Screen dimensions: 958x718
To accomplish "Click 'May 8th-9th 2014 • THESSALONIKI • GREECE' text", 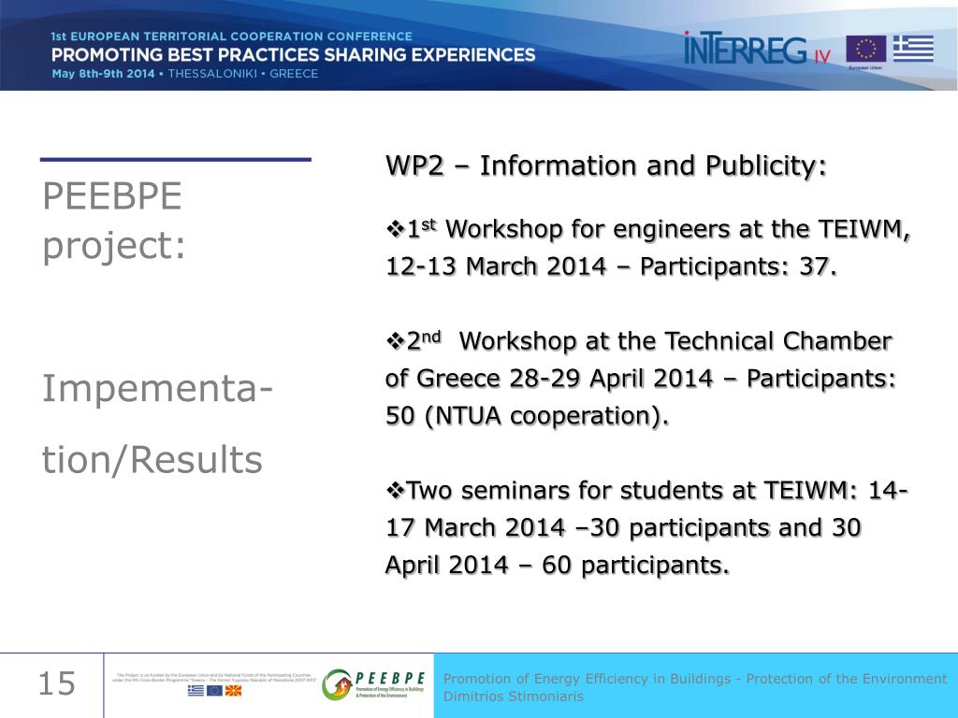I will [x=185, y=74].
